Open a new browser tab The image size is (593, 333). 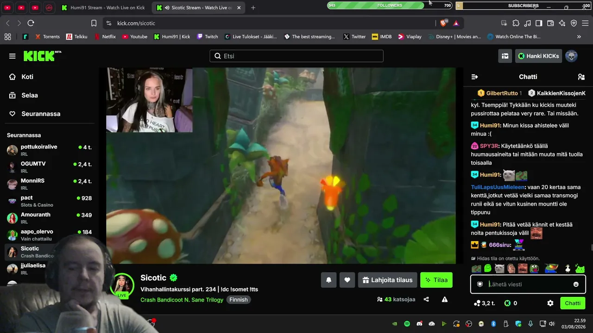(253, 8)
